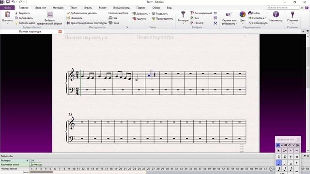Switch to the Вид tab

(169, 8)
